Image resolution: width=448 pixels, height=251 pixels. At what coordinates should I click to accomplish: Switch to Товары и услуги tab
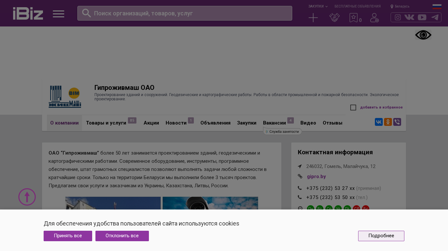click(x=106, y=123)
